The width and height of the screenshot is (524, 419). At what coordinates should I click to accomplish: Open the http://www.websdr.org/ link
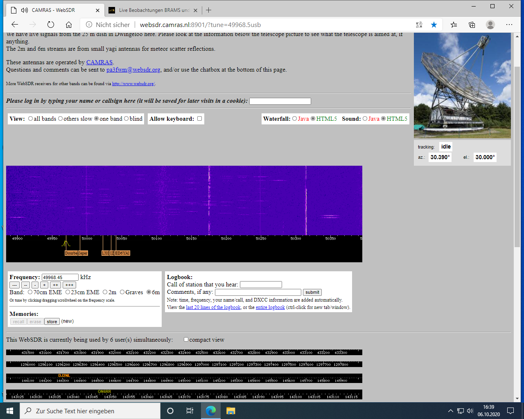coord(133,83)
